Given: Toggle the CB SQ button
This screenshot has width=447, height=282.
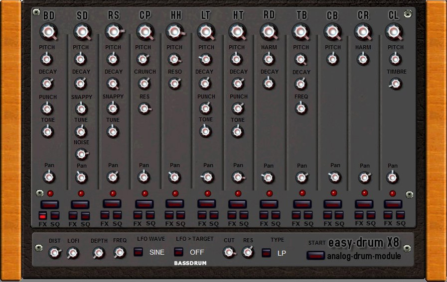Looking at the screenshot, I should (339, 215).
